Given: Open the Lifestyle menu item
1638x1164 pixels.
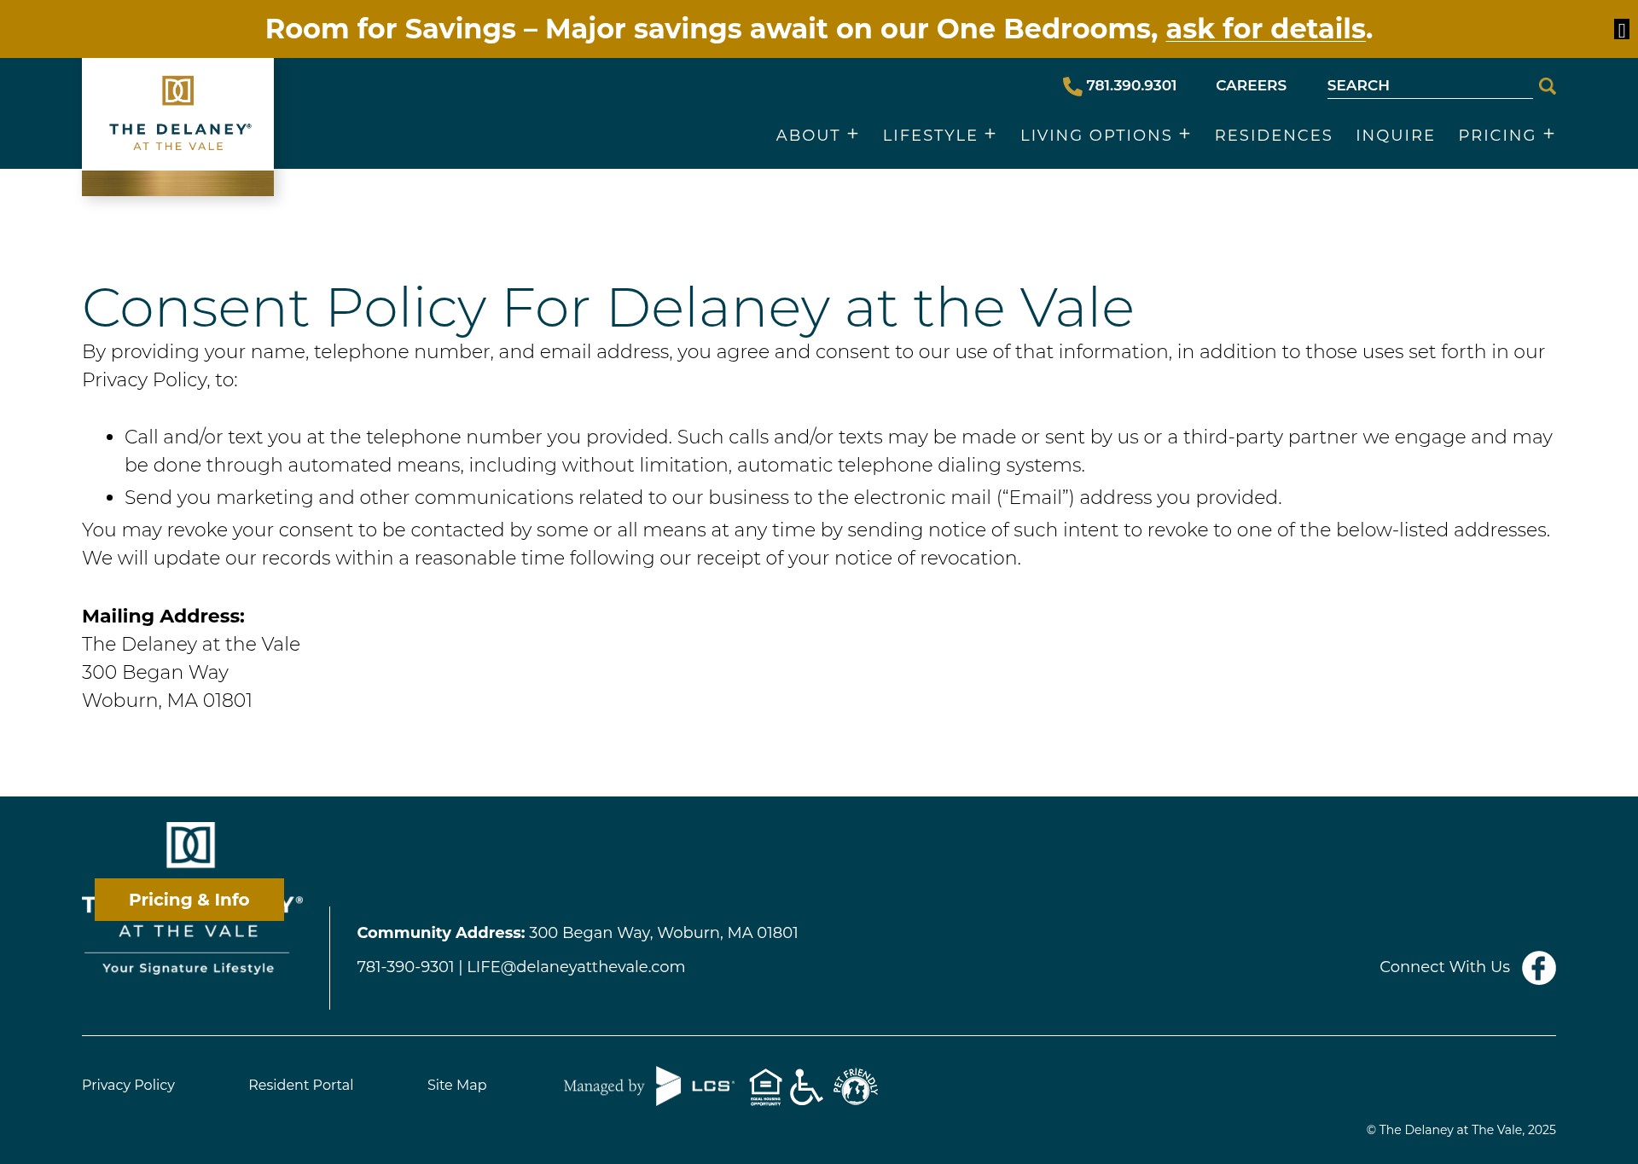Looking at the screenshot, I should pos(930,136).
